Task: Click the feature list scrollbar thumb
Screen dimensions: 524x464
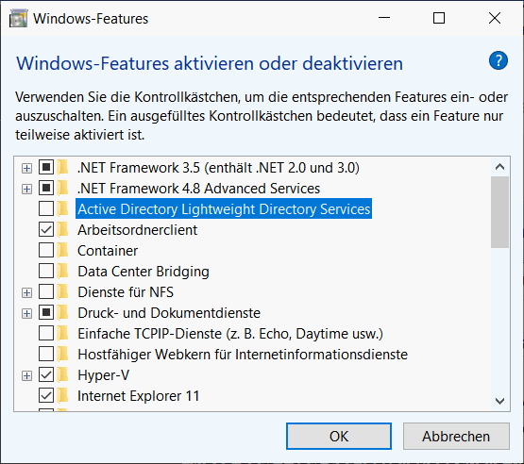Action: tap(499, 212)
